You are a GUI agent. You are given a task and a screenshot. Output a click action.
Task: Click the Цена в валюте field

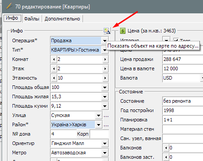point(183,68)
